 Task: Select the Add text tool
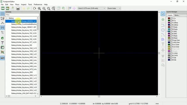pyautogui.click(x=163, y=44)
